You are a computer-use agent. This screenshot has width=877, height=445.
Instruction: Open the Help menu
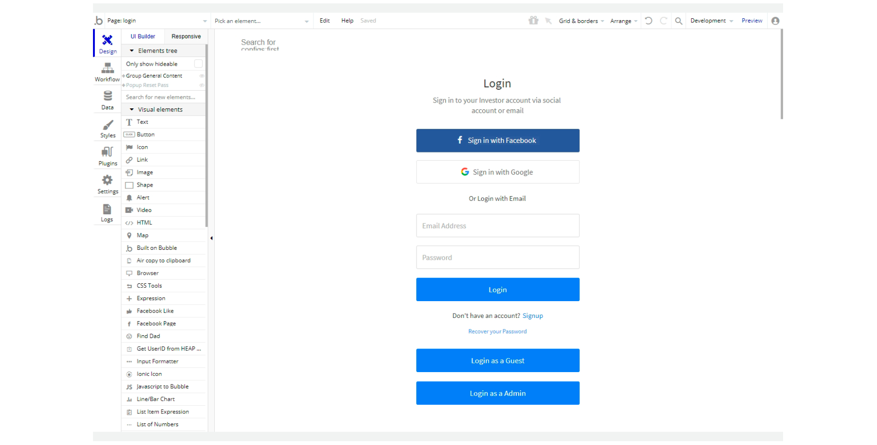point(347,21)
